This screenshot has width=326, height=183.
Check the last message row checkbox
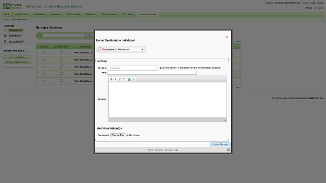click(x=44, y=81)
